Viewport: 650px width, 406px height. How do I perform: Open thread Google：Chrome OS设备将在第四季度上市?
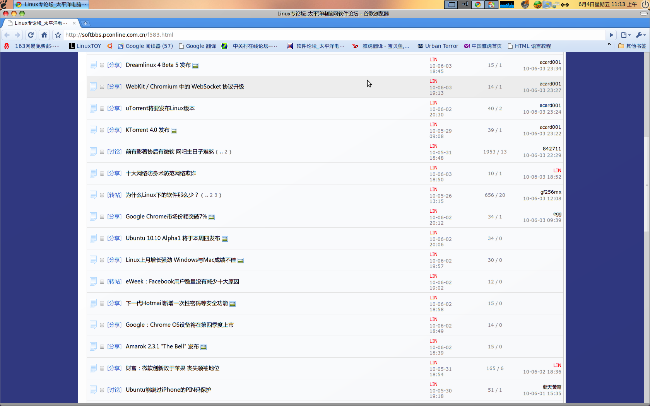point(180,325)
